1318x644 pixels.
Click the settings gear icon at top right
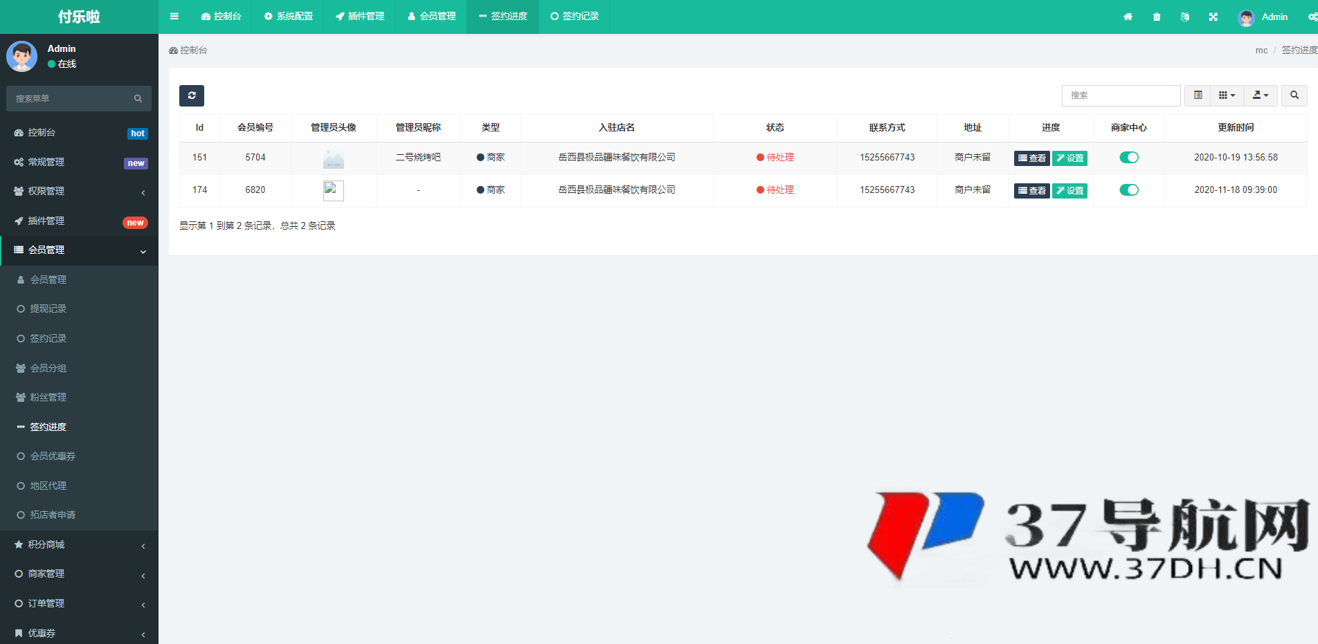click(1313, 17)
